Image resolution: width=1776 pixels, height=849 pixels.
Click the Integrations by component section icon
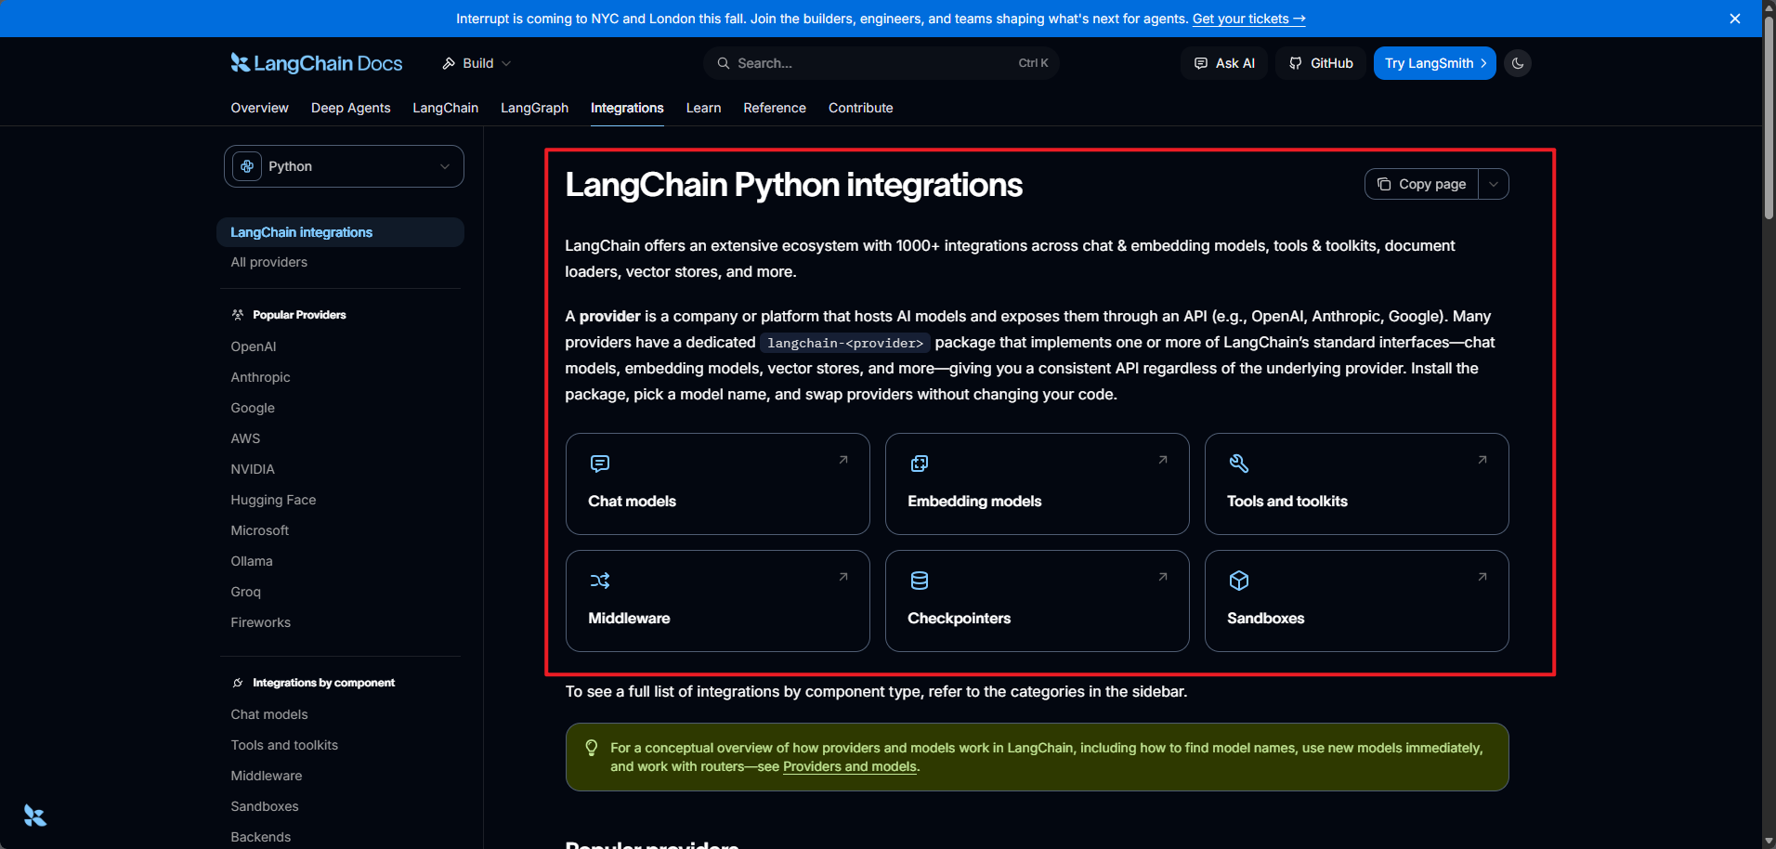coord(238,683)
